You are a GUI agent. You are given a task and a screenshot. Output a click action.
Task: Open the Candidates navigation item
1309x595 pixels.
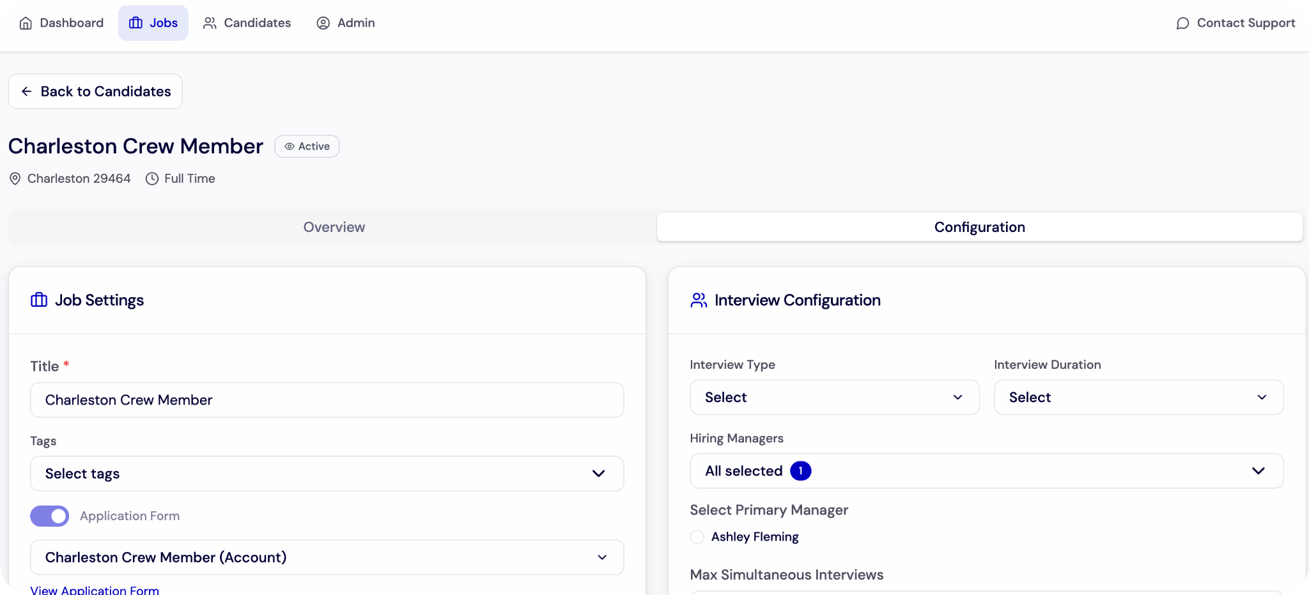247,23
